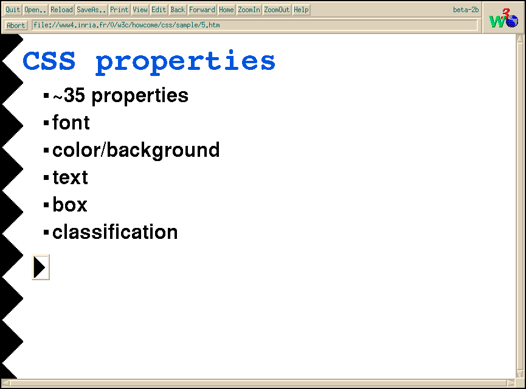The width and height of the screenshot is (526, 389).
Task: Click the black next-slide arrow icon
Action: click(x=40, y=267)
